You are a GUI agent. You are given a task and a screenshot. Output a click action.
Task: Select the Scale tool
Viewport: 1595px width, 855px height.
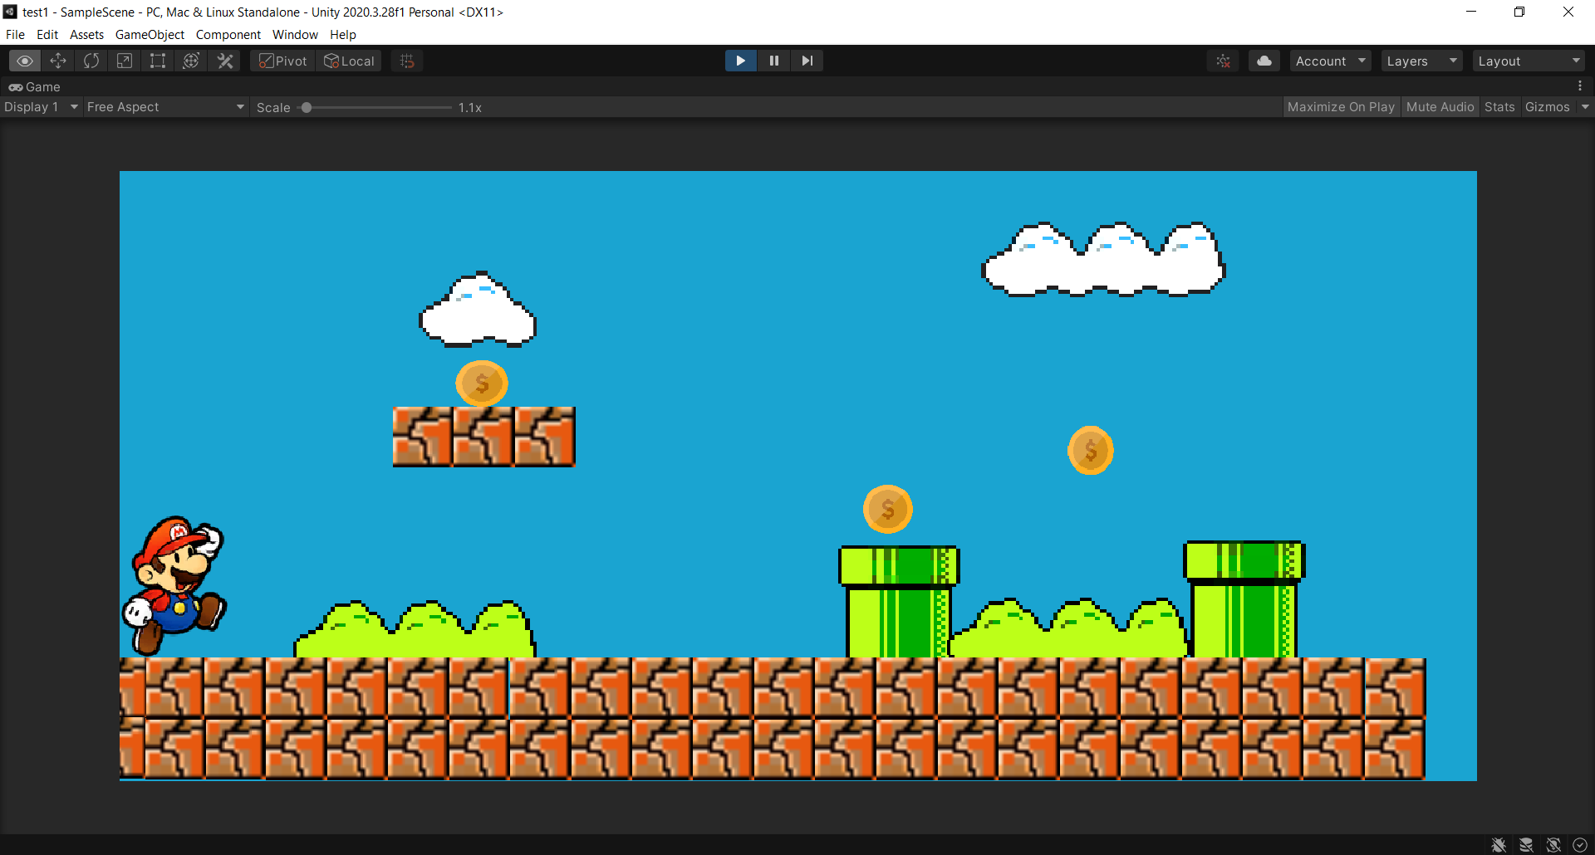click(x=124, y=60)
